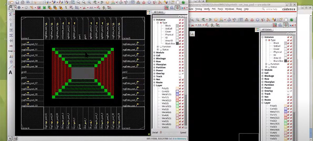This screenshot has height=141, width=313.
Task: Click the Q button at bottom-left status bar
Action: point(10,138)
